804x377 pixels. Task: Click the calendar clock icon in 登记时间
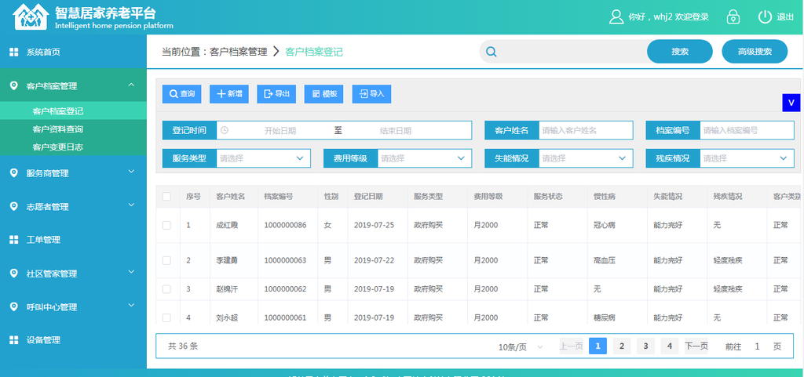click(224, 130)
